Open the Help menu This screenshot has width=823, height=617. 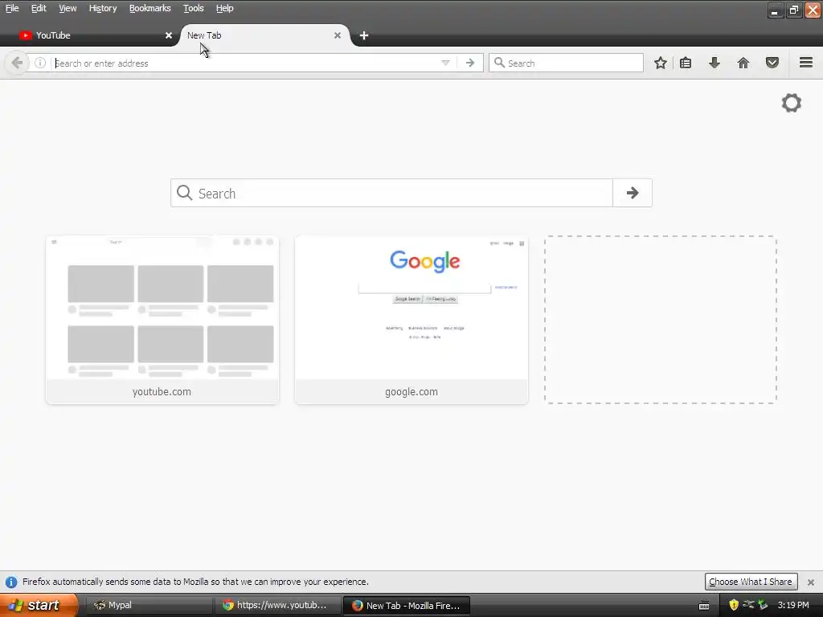(x=225, y=8)
